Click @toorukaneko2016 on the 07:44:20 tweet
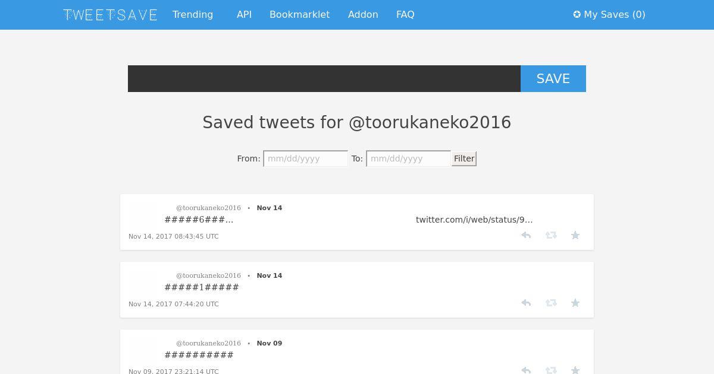 [x=209, y=275]
